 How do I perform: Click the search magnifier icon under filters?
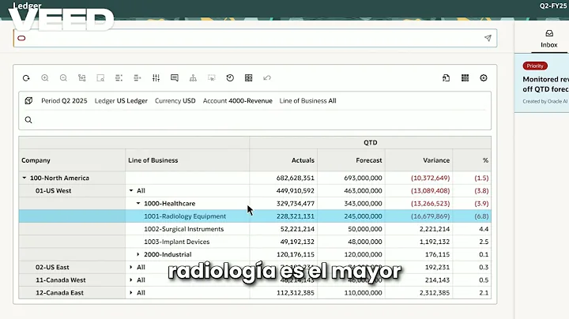pyautogui.click(x=28, y=120)
